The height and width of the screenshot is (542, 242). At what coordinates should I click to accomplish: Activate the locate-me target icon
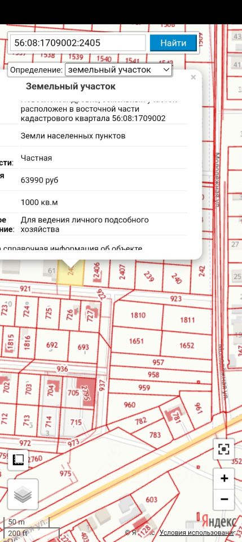pyautogui.click(x=224, y=449)
